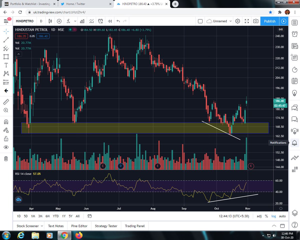Select the 3M date range
The height and width of the screenshot is (240, 300).
[40, 216]
